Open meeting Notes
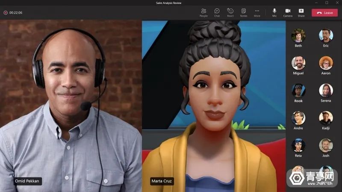342x192 pixels. 243,12
